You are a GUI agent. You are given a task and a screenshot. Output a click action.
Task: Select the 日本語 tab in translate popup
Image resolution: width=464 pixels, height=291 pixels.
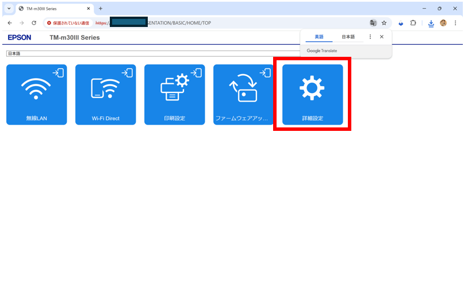348,37
